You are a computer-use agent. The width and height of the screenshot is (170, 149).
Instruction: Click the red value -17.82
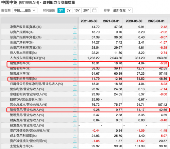(140, 141)
